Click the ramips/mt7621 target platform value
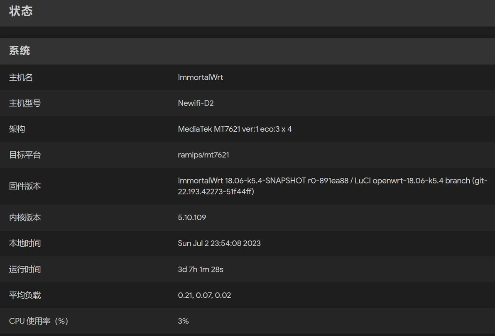Screen dimensions: 495x336 point(203,155)
